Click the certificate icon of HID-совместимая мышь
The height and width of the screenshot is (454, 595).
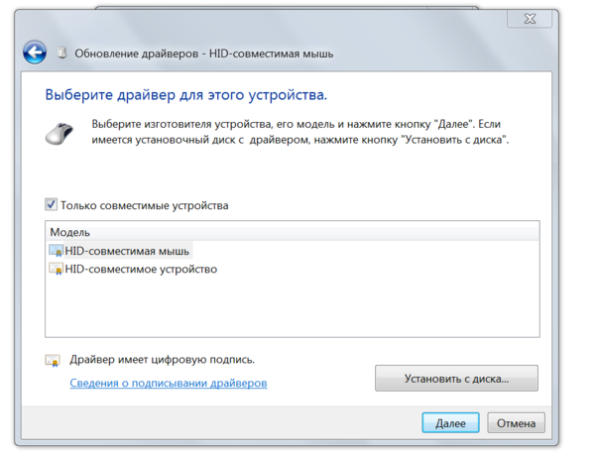pyautogui.click(x=57, y=251)
